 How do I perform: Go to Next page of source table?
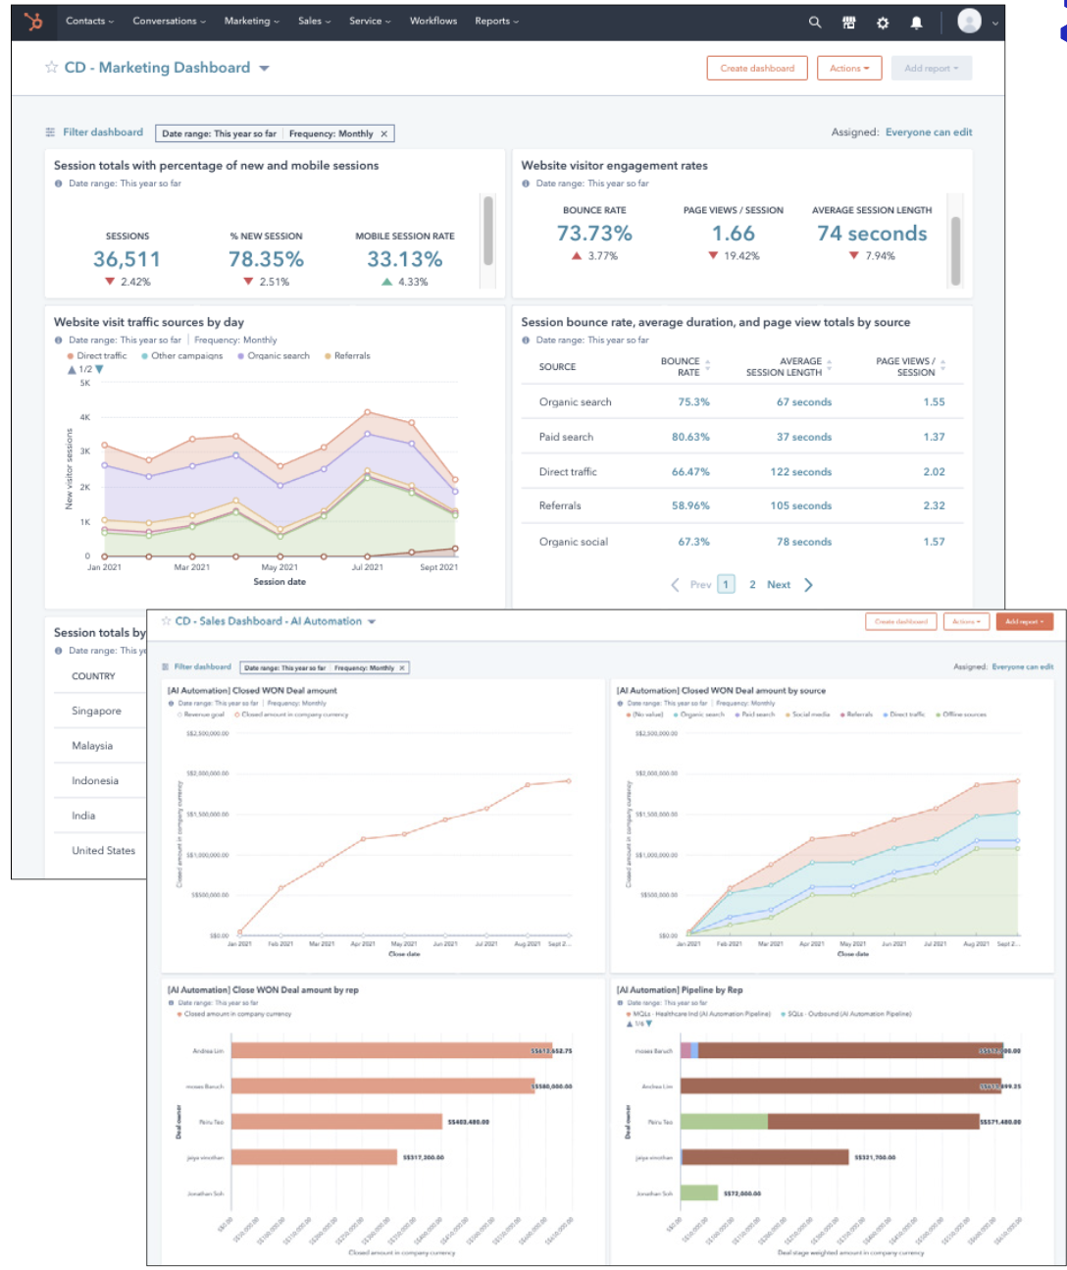(x=780, y=585)
